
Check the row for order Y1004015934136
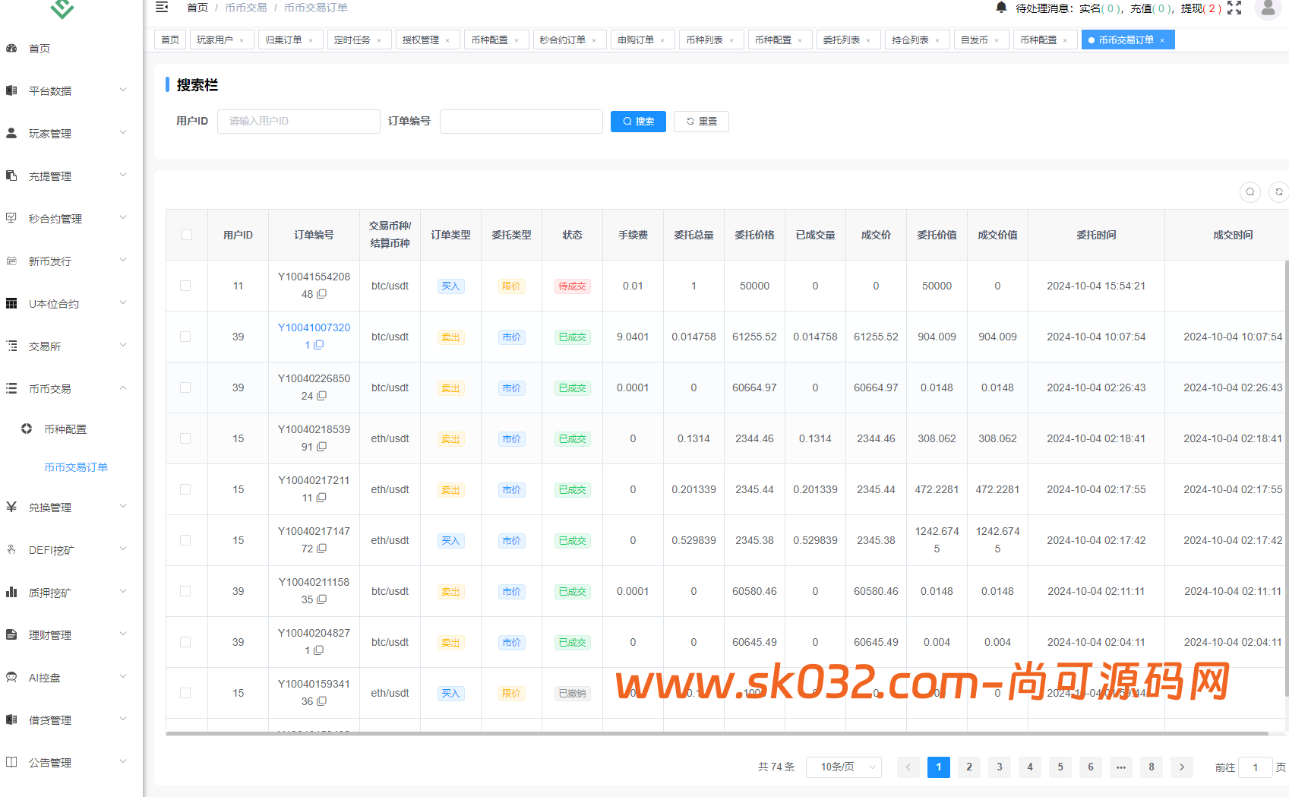(185, 693)
